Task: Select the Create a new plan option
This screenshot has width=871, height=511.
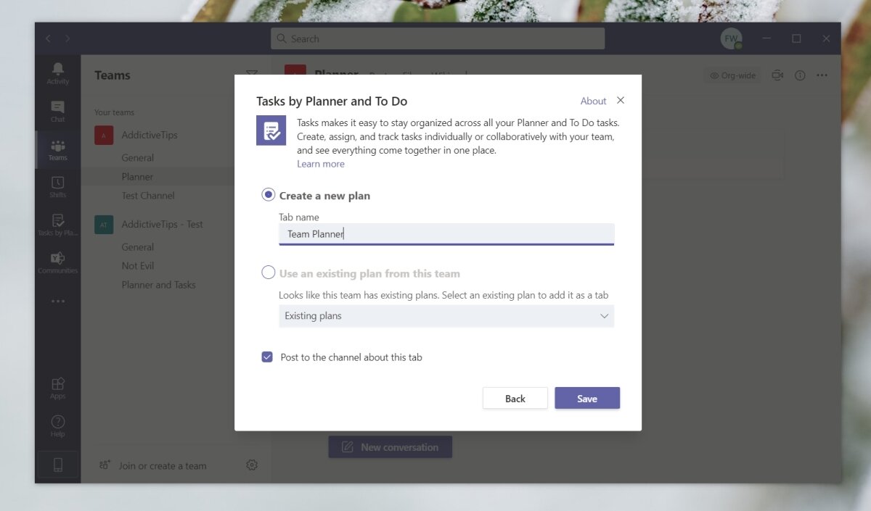Action: pyautogui.click(x=268, y=194)
